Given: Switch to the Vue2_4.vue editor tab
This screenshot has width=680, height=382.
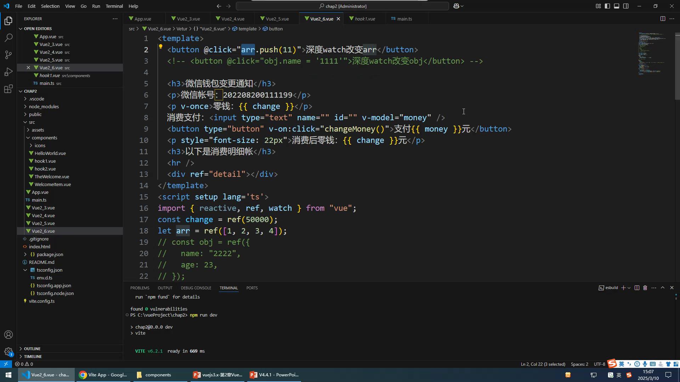Looking at the screenshot, I should [233, 19].
